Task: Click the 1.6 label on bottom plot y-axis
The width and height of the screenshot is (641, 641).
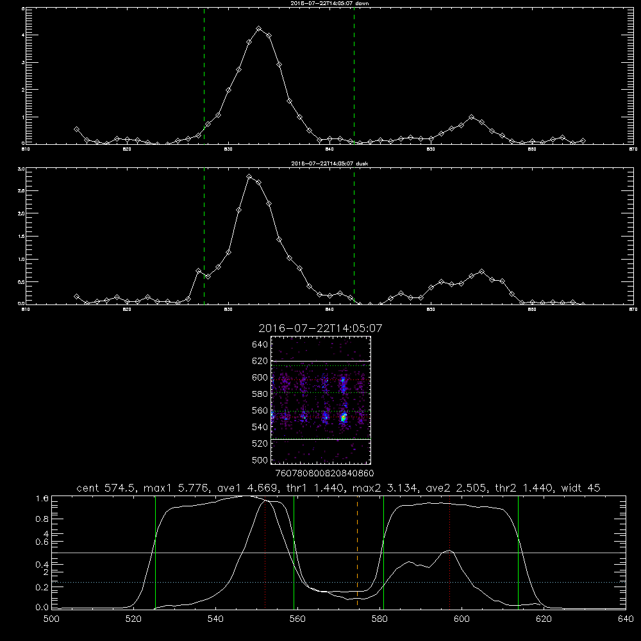Action: (42, 499)
